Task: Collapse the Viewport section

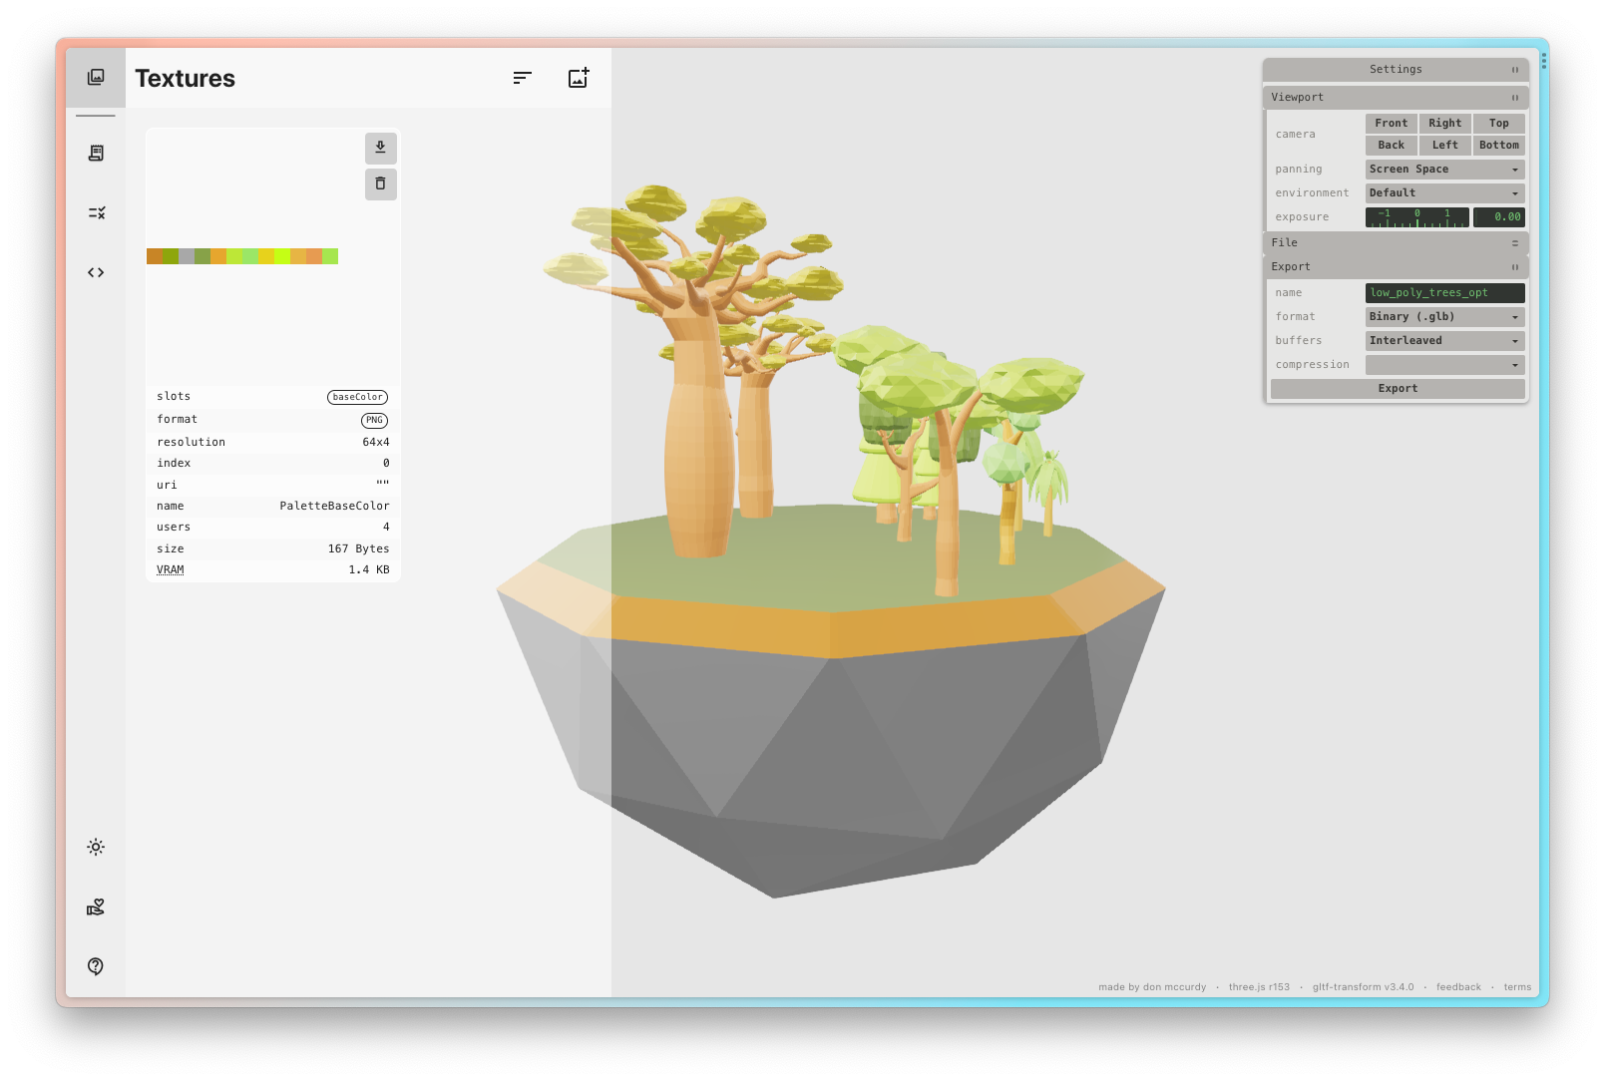Action: pos(1395,98)
